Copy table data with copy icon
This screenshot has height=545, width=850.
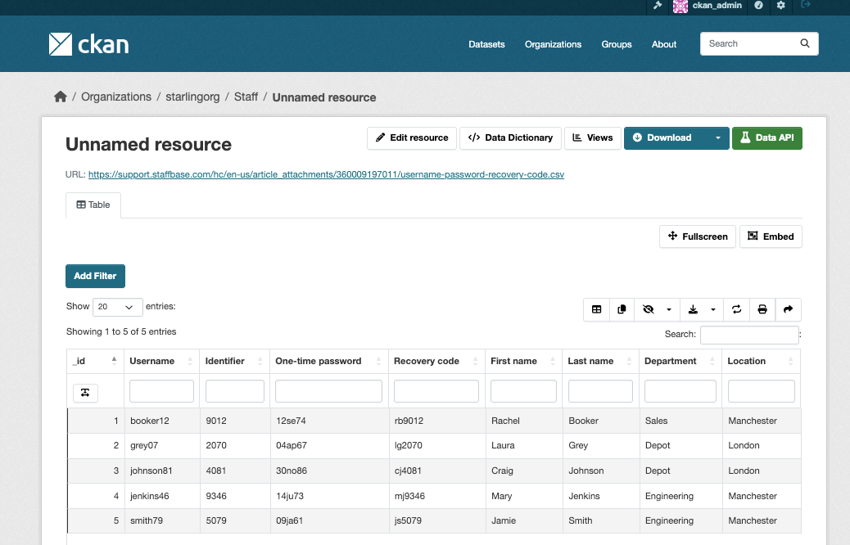click(622, 310)
